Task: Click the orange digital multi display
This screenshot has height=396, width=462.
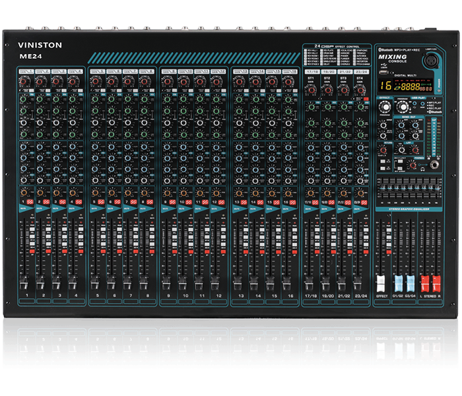Action: pyautogui.click(x=407, y=86)
